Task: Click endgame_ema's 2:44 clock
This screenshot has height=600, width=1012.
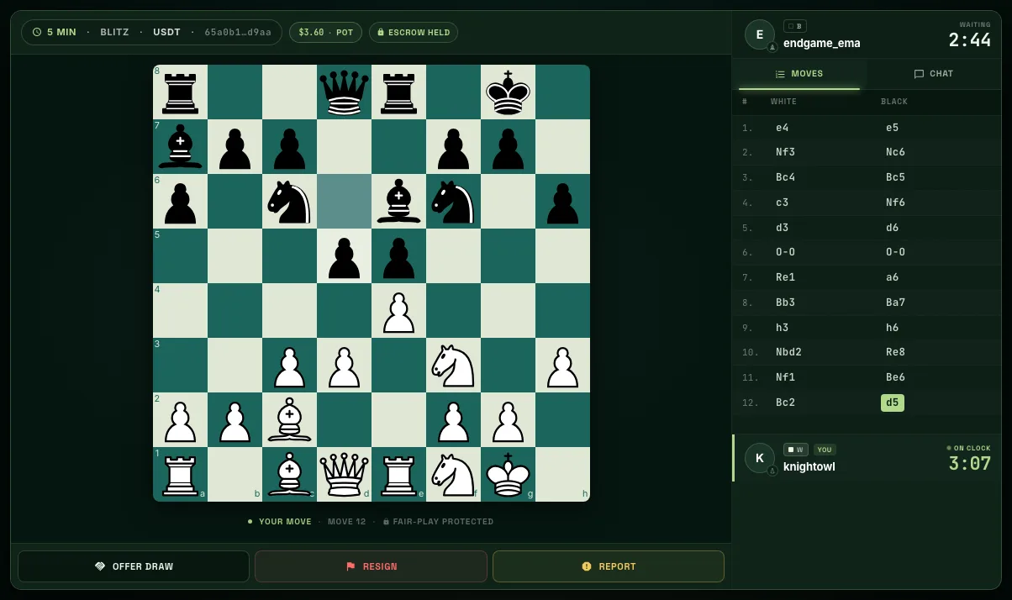Action: point(970,39)
